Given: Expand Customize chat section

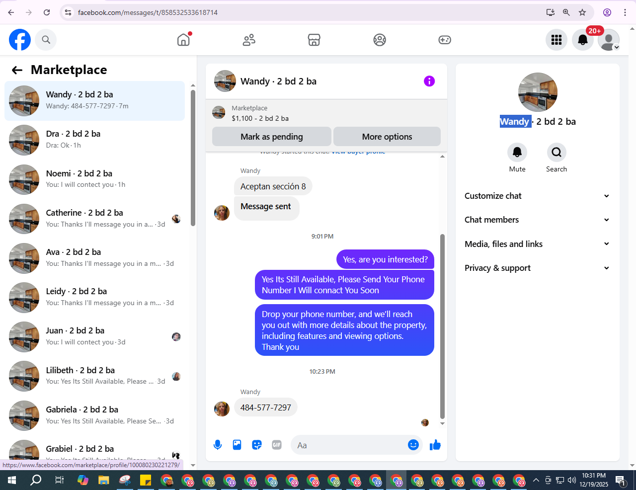Looking at the screenshot, I should click(x=537, y=196).
